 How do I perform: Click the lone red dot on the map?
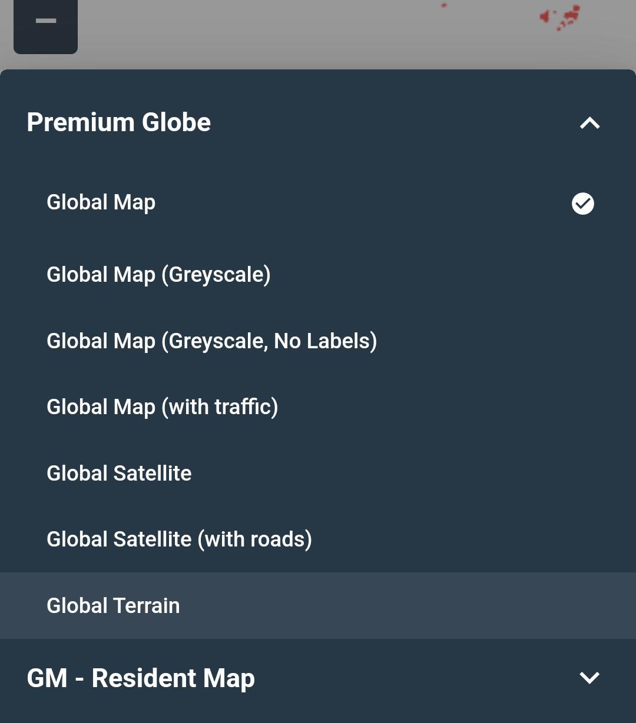[x=444, y=5]
